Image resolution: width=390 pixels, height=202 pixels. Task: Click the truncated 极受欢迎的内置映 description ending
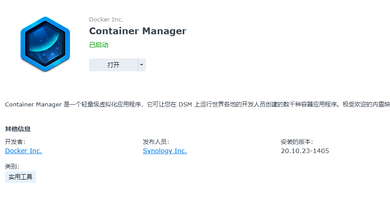coord(368,105)
